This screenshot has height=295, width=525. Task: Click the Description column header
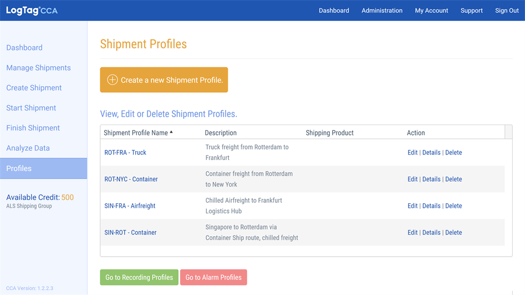pyautogui.click(x=220, y=133)
